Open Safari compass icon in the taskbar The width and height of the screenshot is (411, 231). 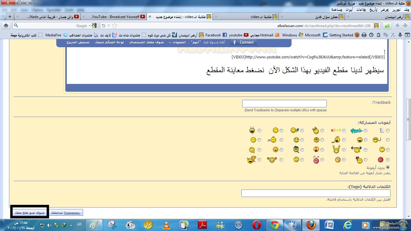tap(238, 225)
